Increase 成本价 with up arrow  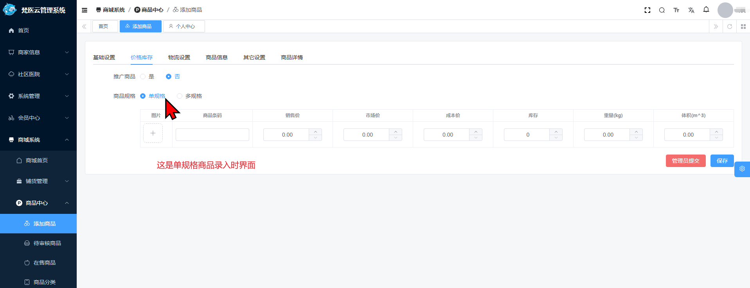(476, 132)
